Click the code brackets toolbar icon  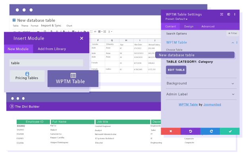(95, 32)
